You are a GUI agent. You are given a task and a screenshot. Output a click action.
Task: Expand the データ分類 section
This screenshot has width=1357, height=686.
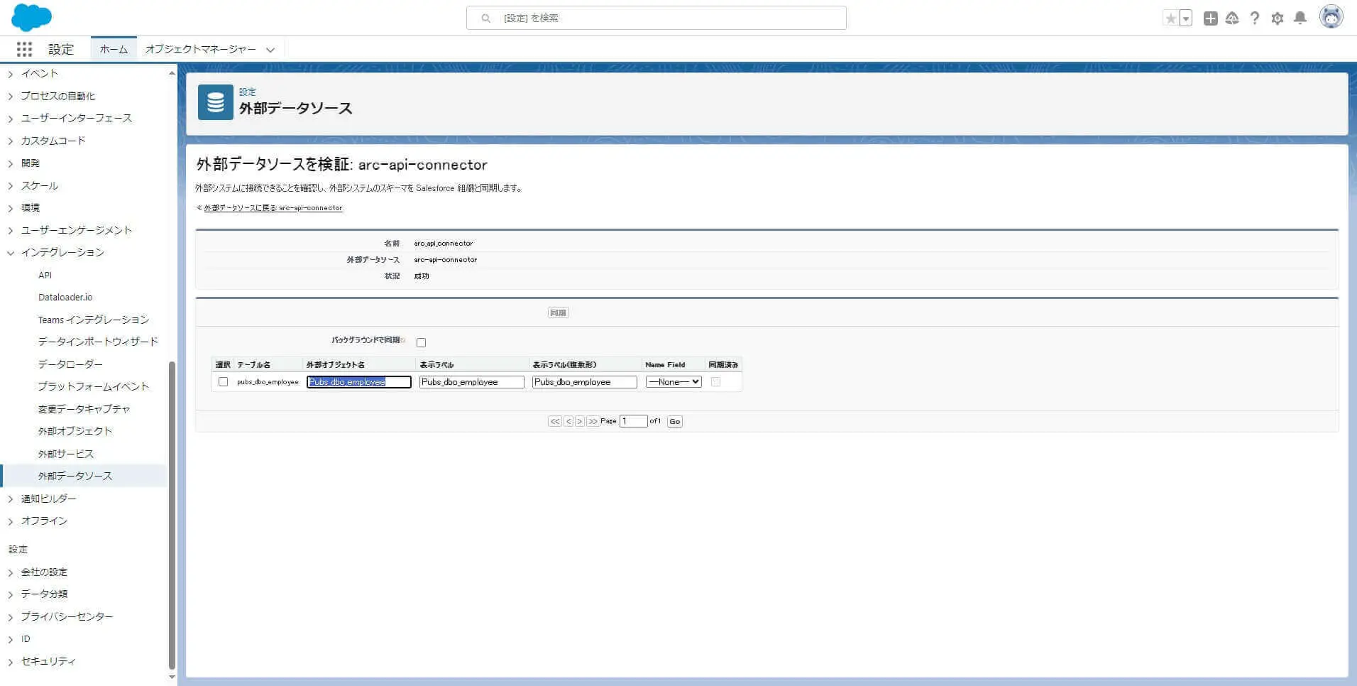pyautogui.click(x=11, y=594)
